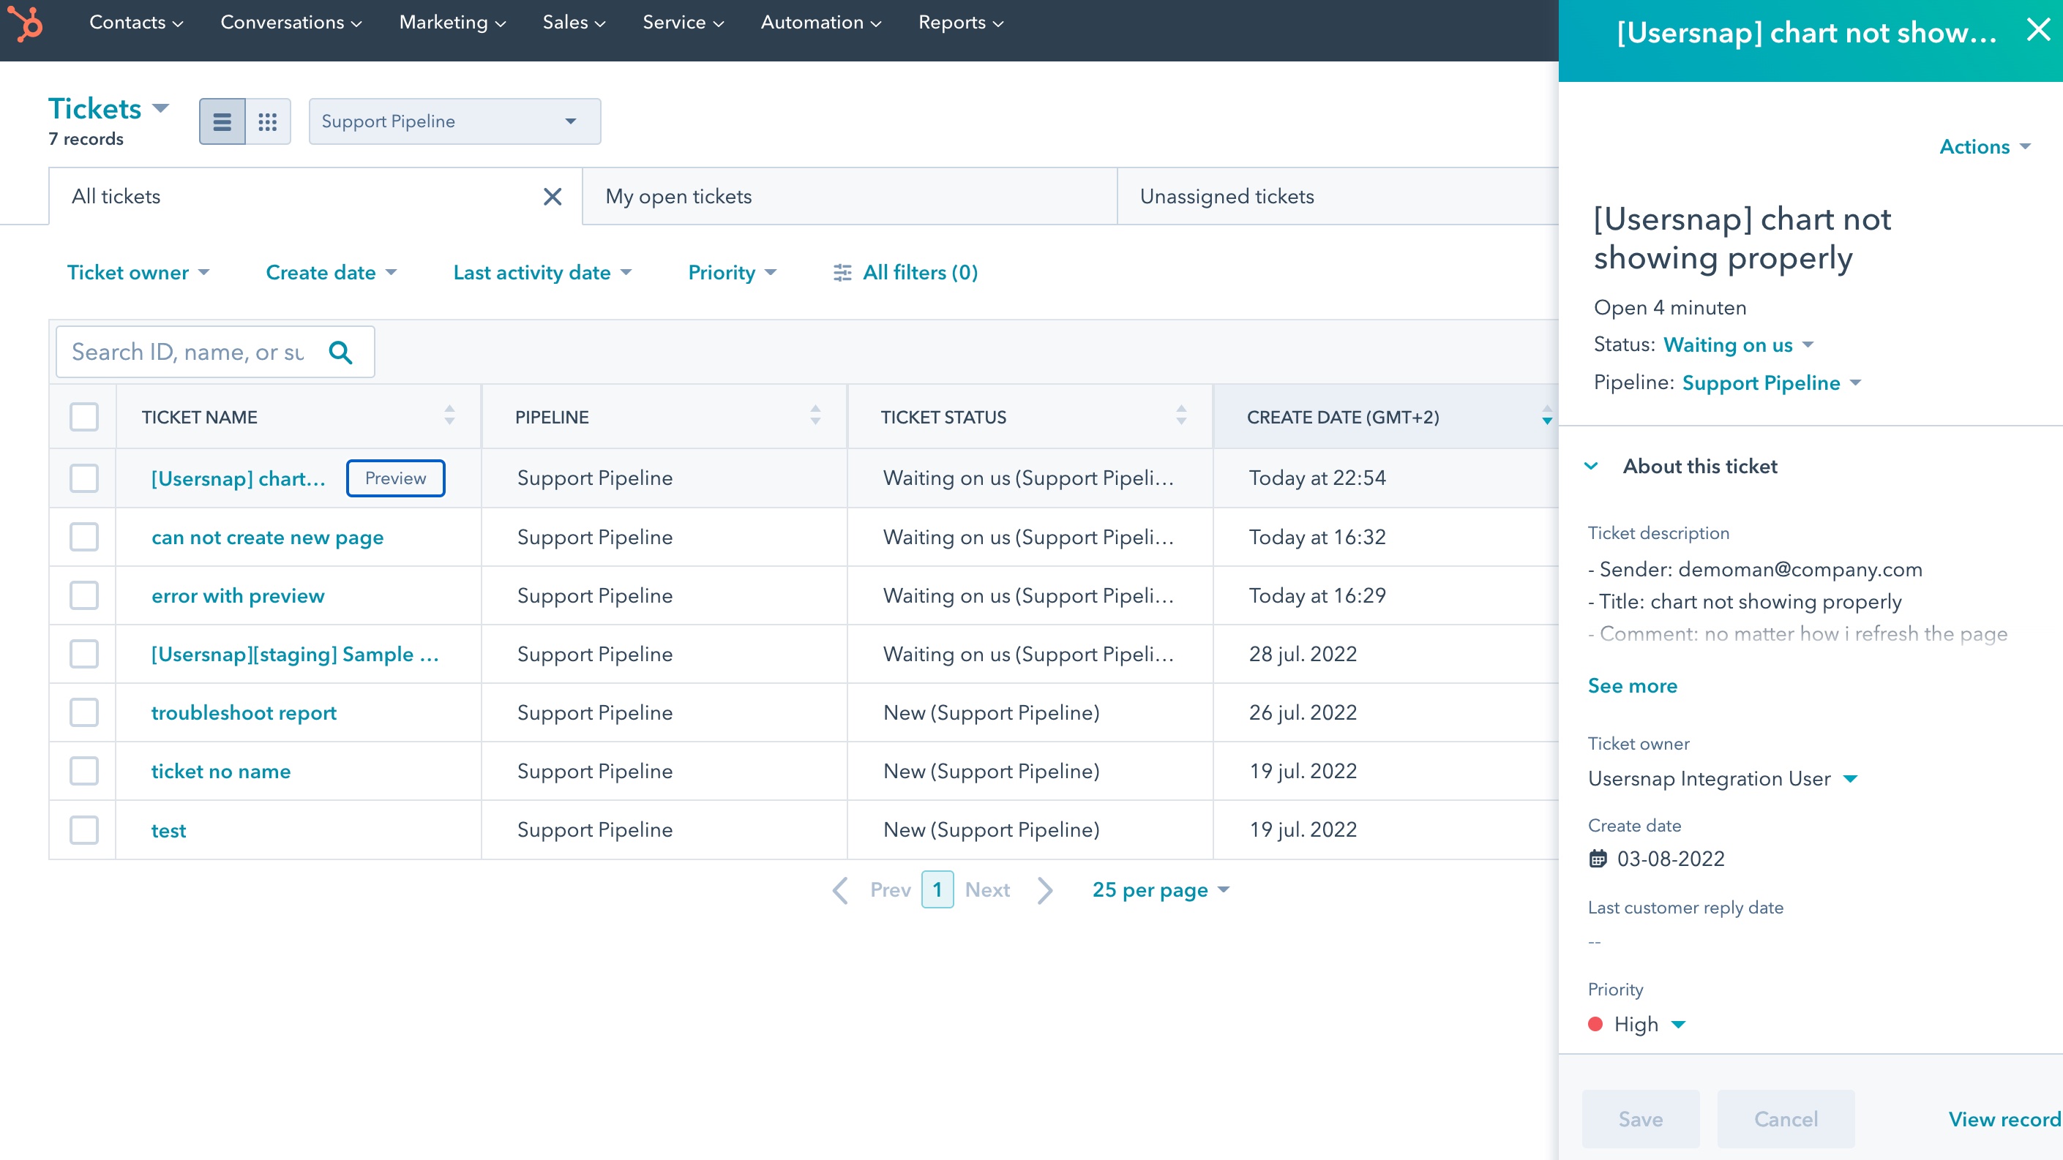This screenshot has width=2063, height=1160.
Task: Open the Support Pipeline selector dropdown
Action: [454, 121]
